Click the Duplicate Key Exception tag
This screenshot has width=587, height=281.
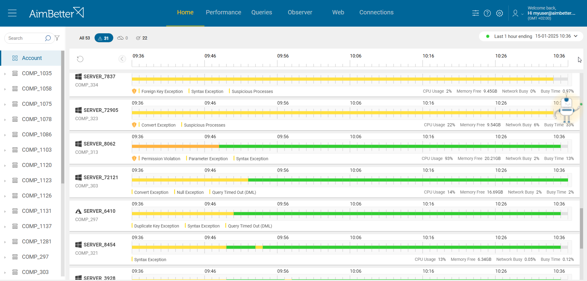[156, 226]
